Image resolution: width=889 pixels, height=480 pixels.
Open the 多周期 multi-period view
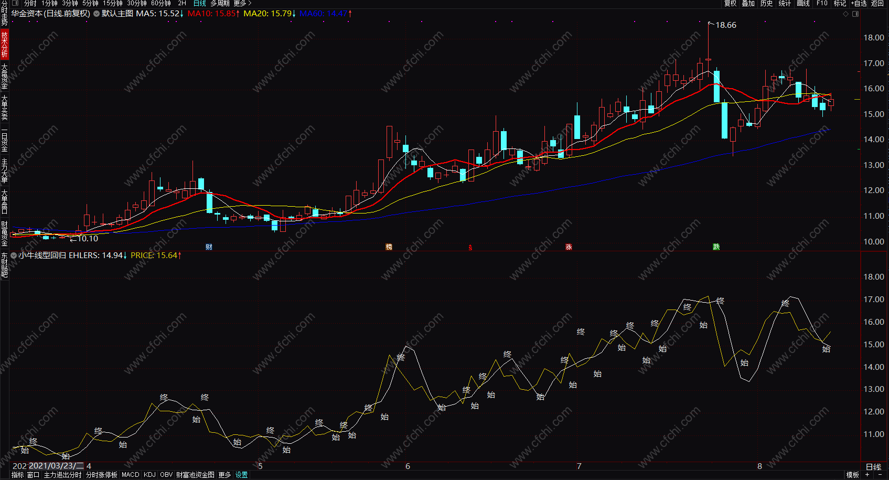click(x=220, y=3)
